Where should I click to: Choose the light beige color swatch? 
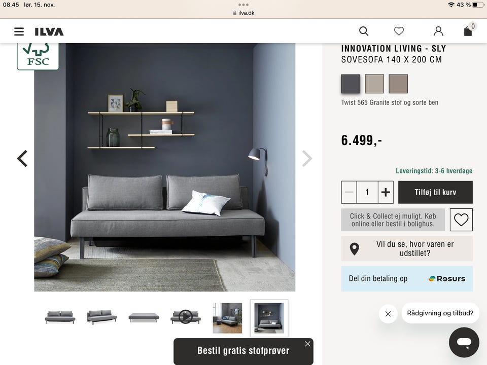(374, 84)
